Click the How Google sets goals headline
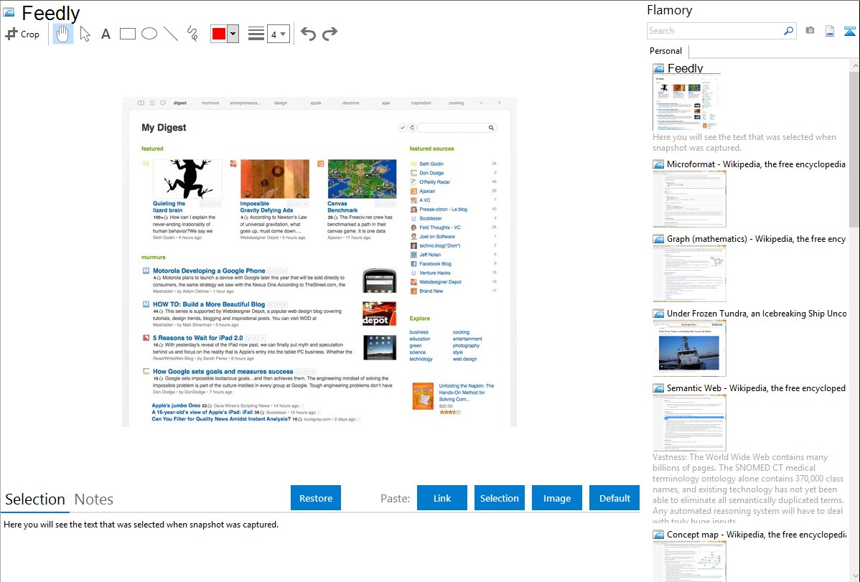 coord(223,371)
